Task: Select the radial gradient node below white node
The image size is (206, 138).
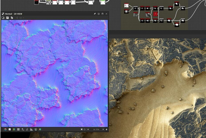Action: point(126,12)
